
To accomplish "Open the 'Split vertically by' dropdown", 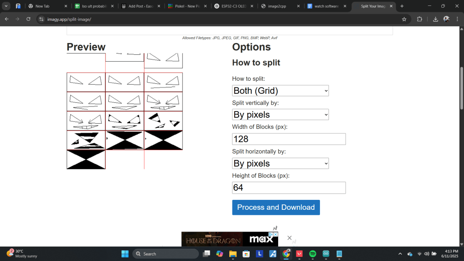I will point(280,115).
